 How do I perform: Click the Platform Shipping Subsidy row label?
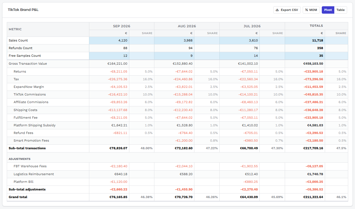[35, 125]
